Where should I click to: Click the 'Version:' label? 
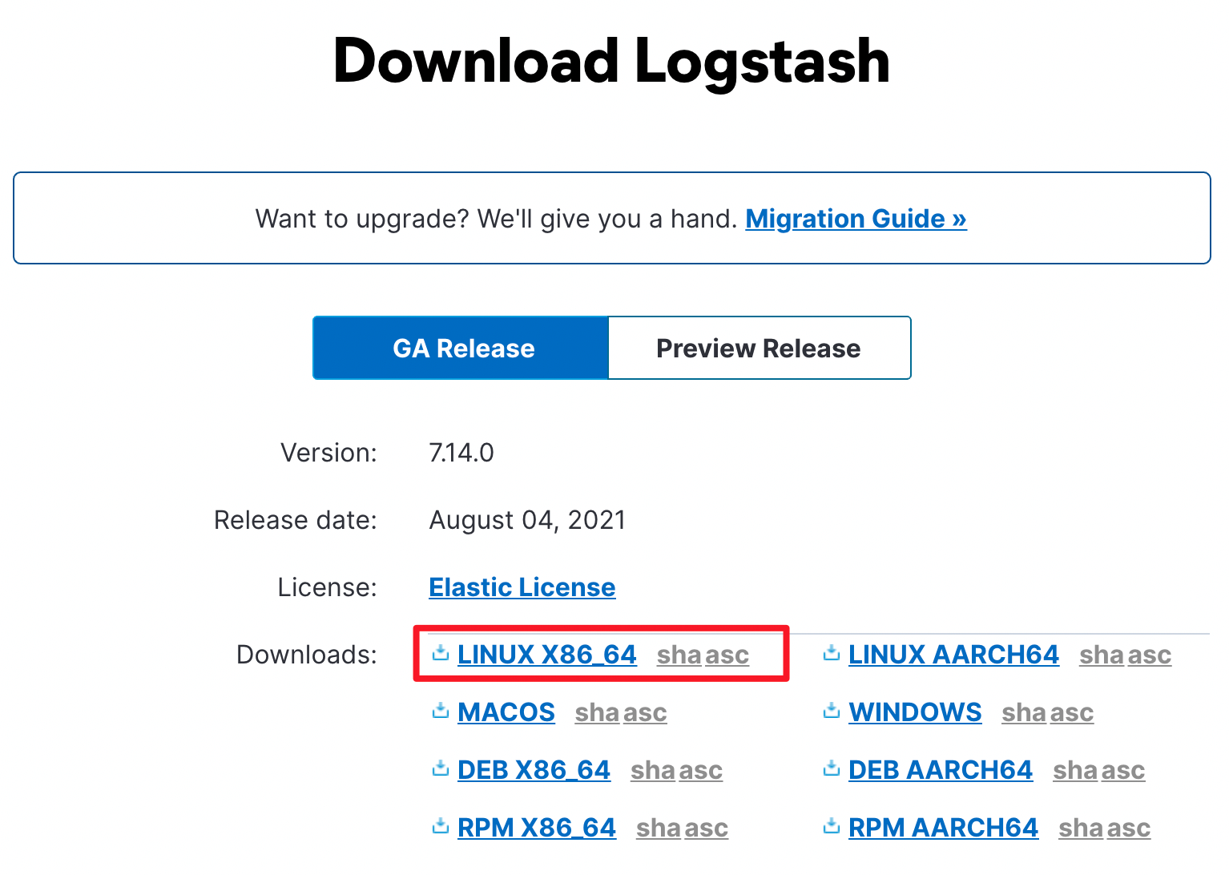click(328, 453)
